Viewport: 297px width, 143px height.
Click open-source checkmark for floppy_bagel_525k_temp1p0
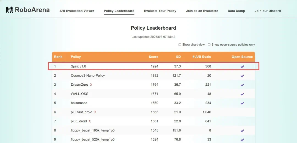tap(242, 140)
